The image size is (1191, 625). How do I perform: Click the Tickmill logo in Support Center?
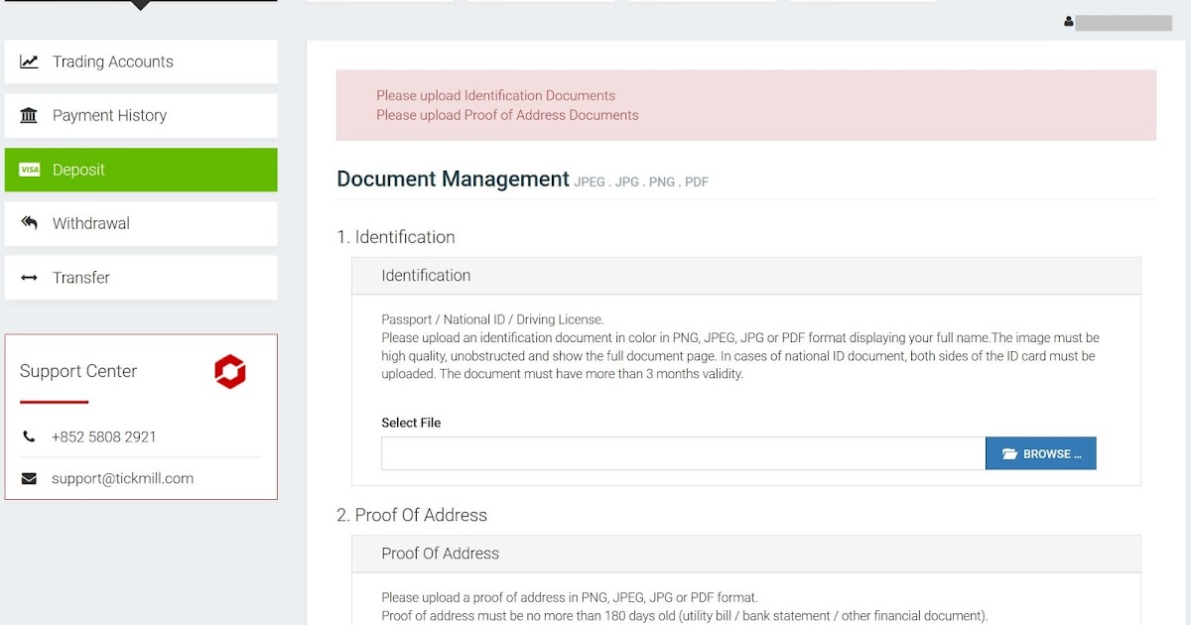(230, 371)
